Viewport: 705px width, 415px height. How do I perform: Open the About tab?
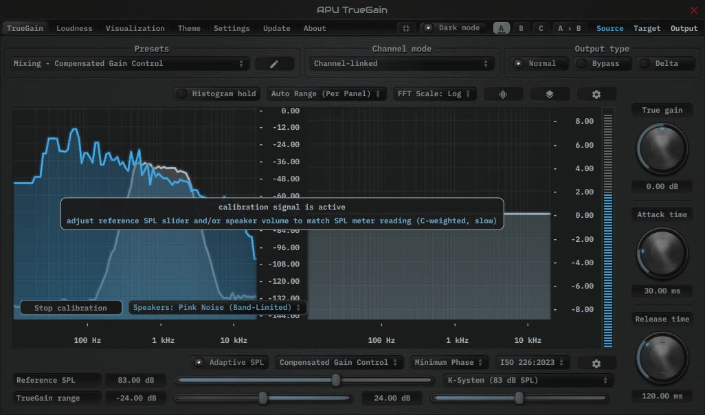pos(315,28)
